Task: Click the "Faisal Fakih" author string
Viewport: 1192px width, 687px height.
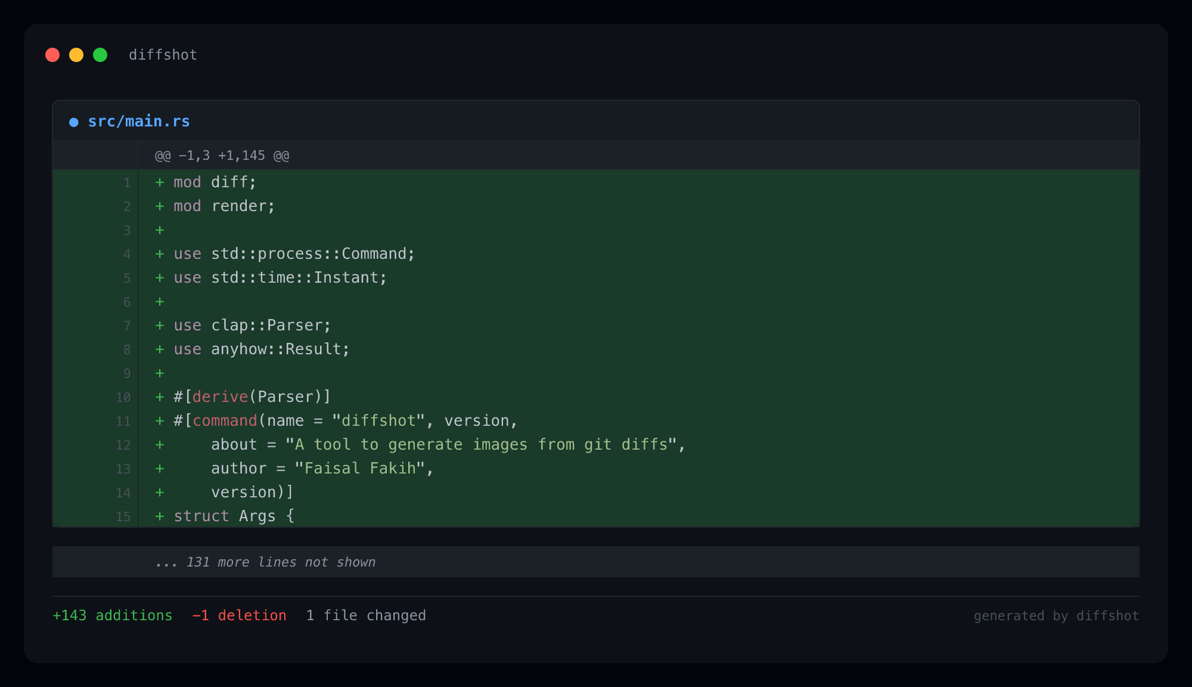Action: pyautogui.click(x=360, y=468)
